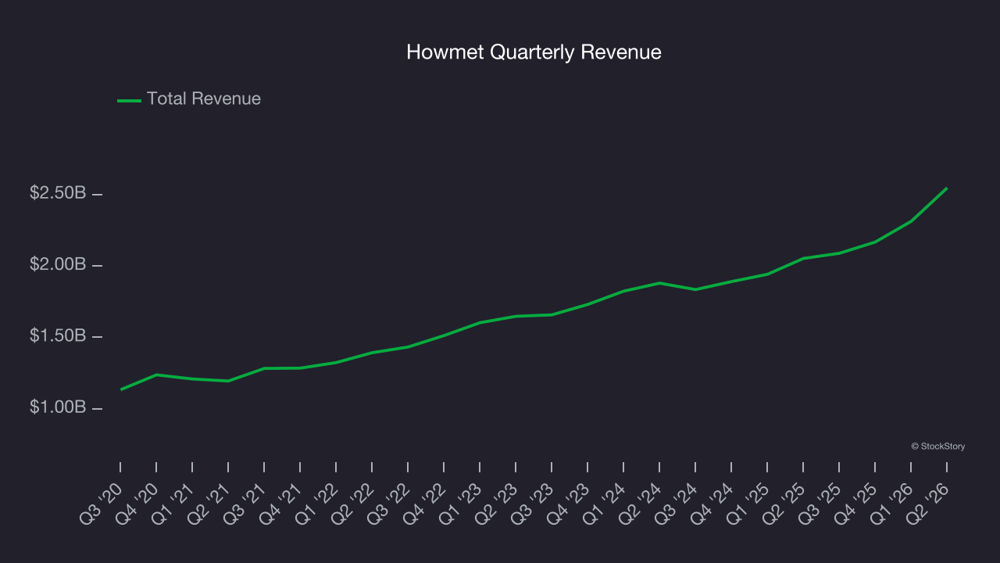Click the Q1 '21 x-axis label
The image size is (1000, 563).
173,504
